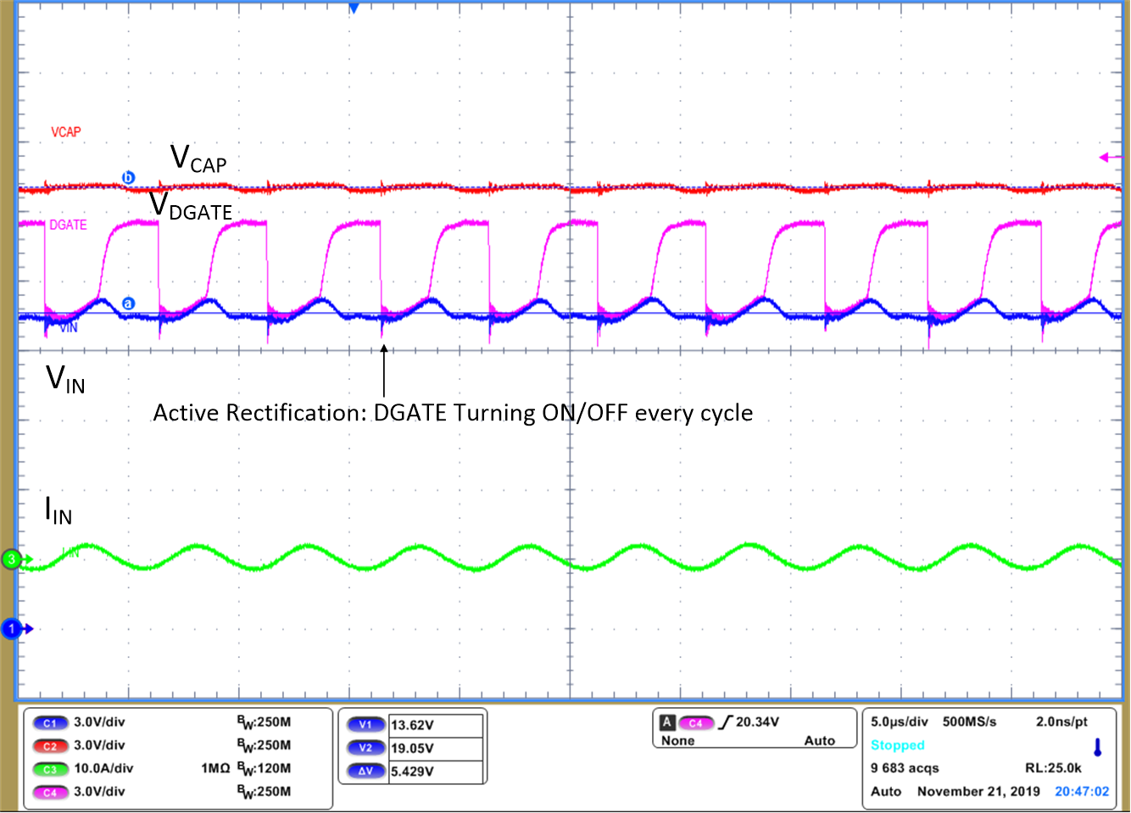Click the 5.0µs/div timebase setting

tap(899, 721)
